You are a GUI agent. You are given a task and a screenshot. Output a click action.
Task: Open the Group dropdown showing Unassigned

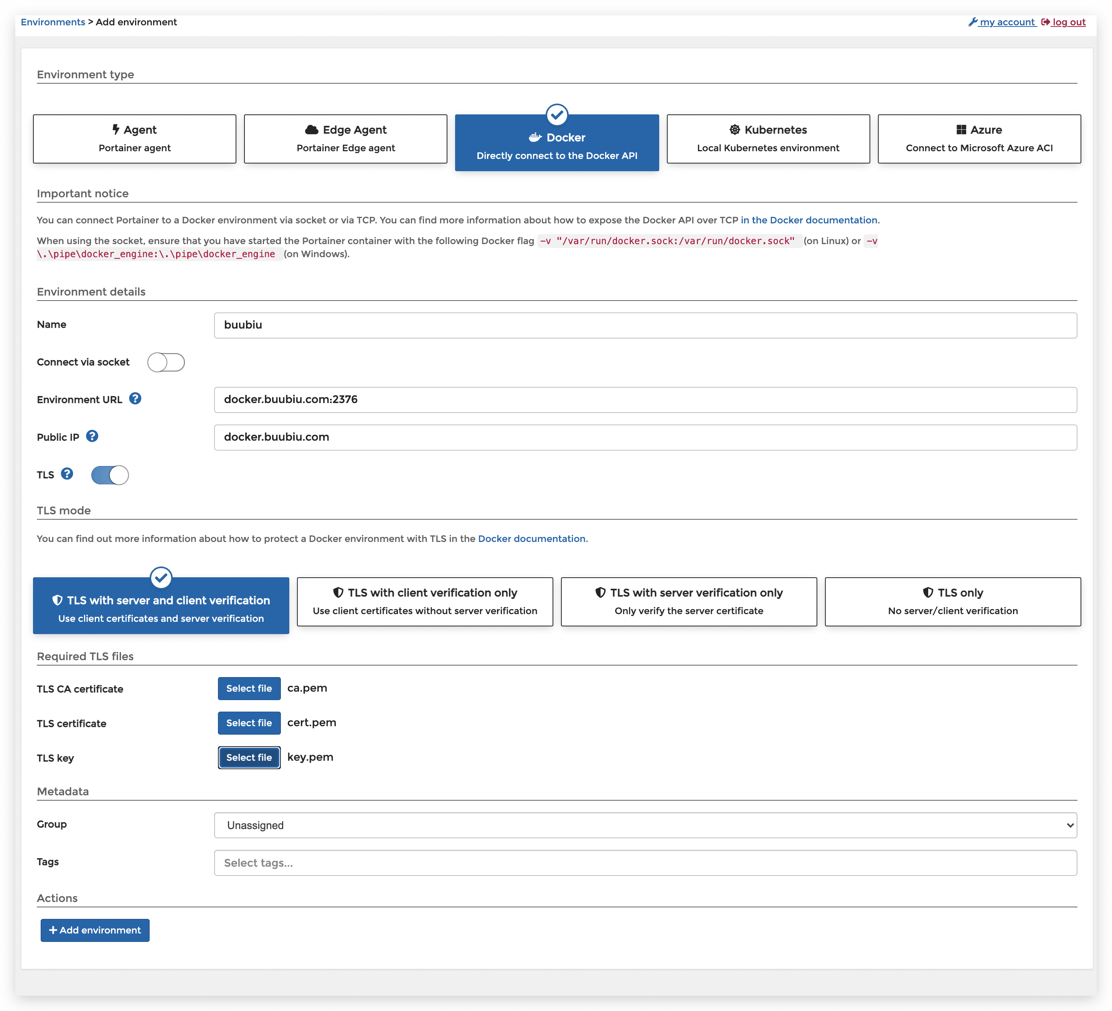coord(645,825)
